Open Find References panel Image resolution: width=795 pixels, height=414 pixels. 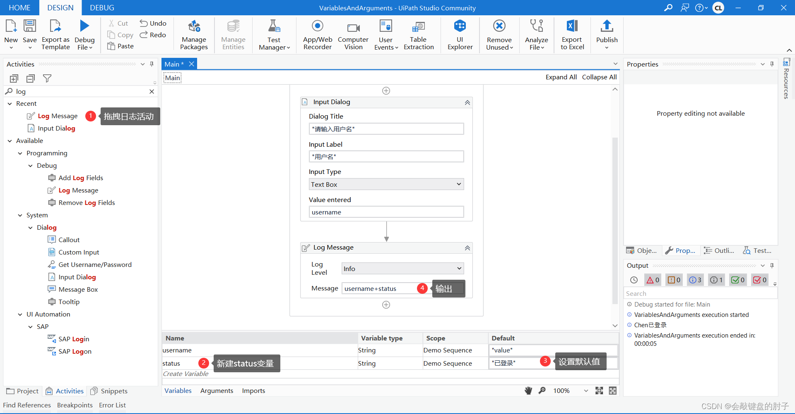point(27,405)
